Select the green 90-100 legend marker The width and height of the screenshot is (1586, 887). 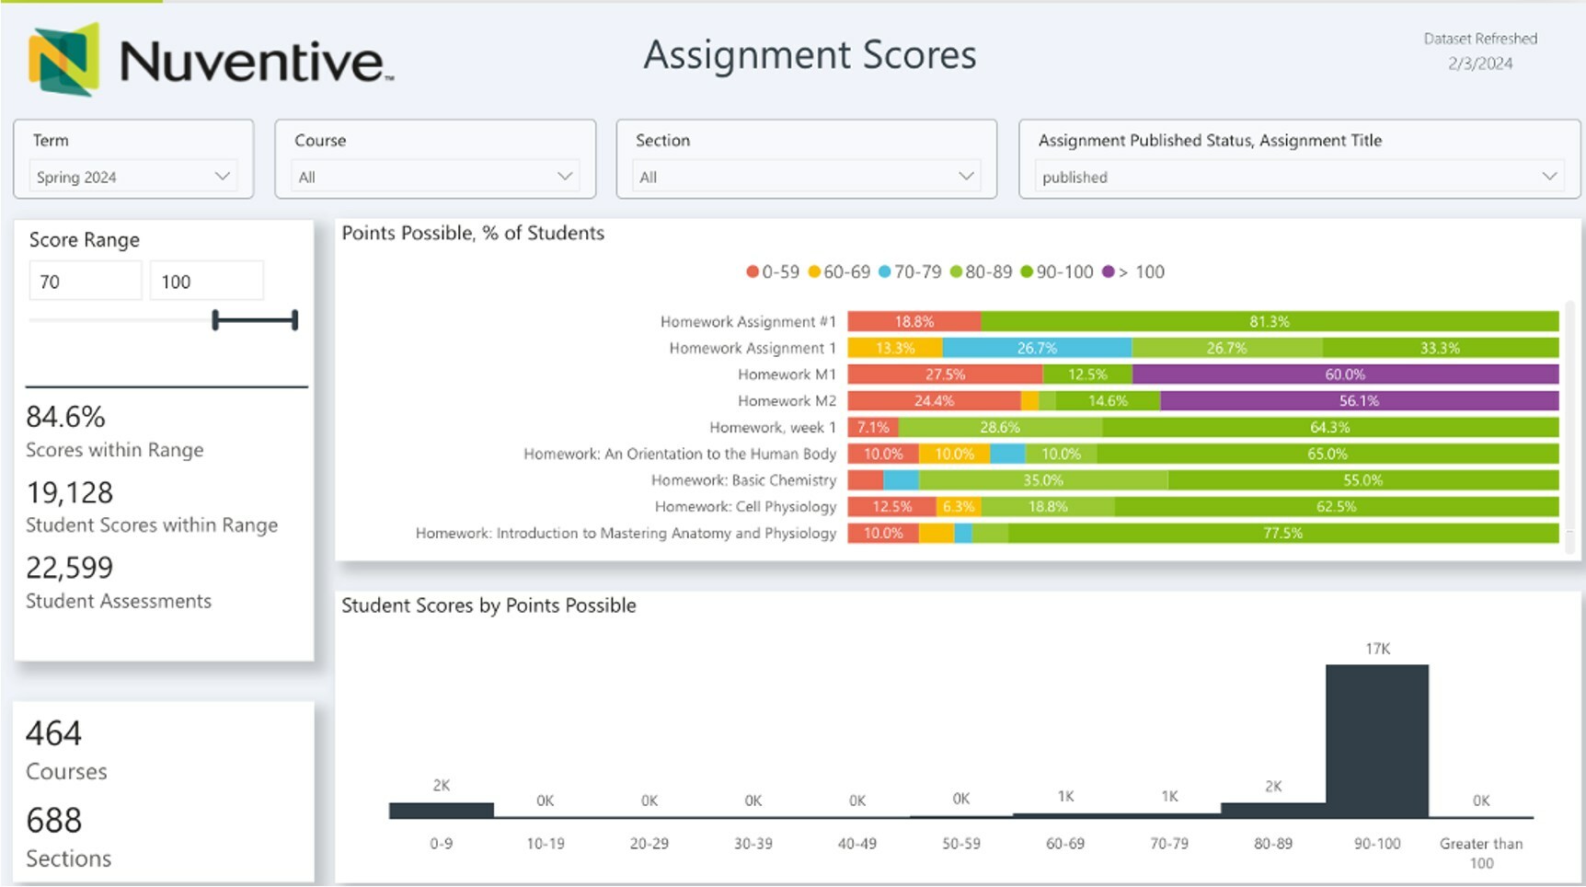click(1027, 272)
